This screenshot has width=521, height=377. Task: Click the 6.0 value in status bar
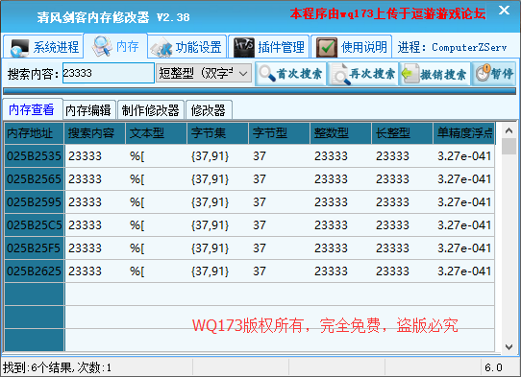tap(493, 367)
